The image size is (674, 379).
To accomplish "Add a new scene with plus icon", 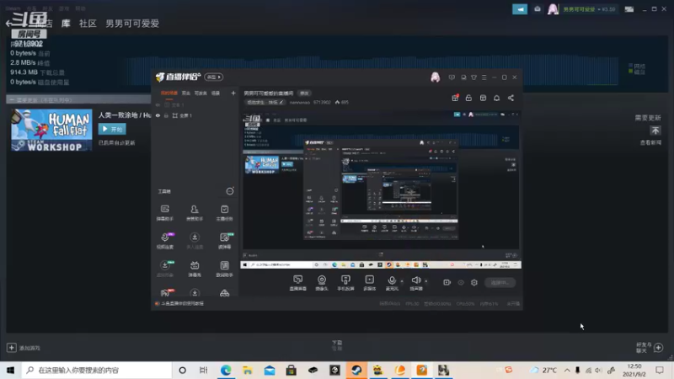I will click(x=233, y=93).
